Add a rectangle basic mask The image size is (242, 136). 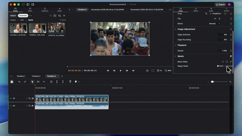point(227,62)
